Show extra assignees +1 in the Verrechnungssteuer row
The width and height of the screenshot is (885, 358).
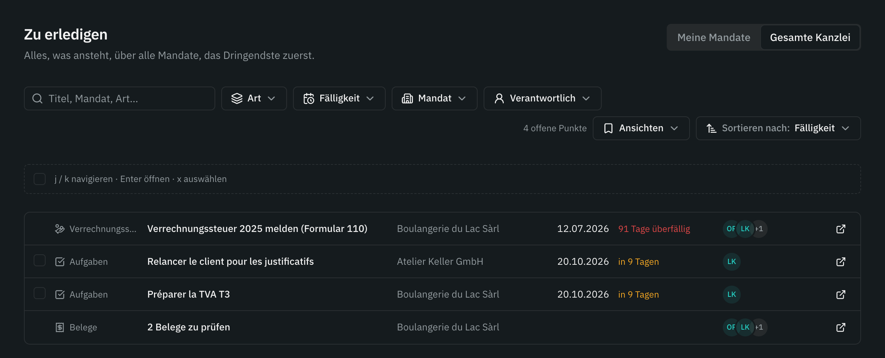(x=760, y=229)
